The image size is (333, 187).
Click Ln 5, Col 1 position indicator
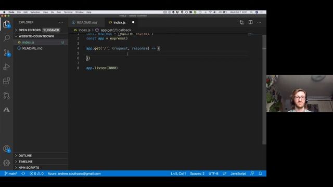[x=178, y=173]
